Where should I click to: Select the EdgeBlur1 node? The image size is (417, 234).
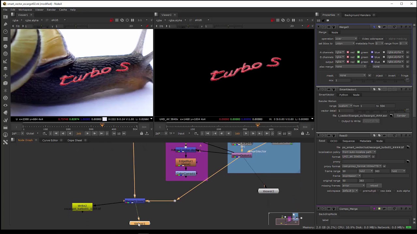186,162
